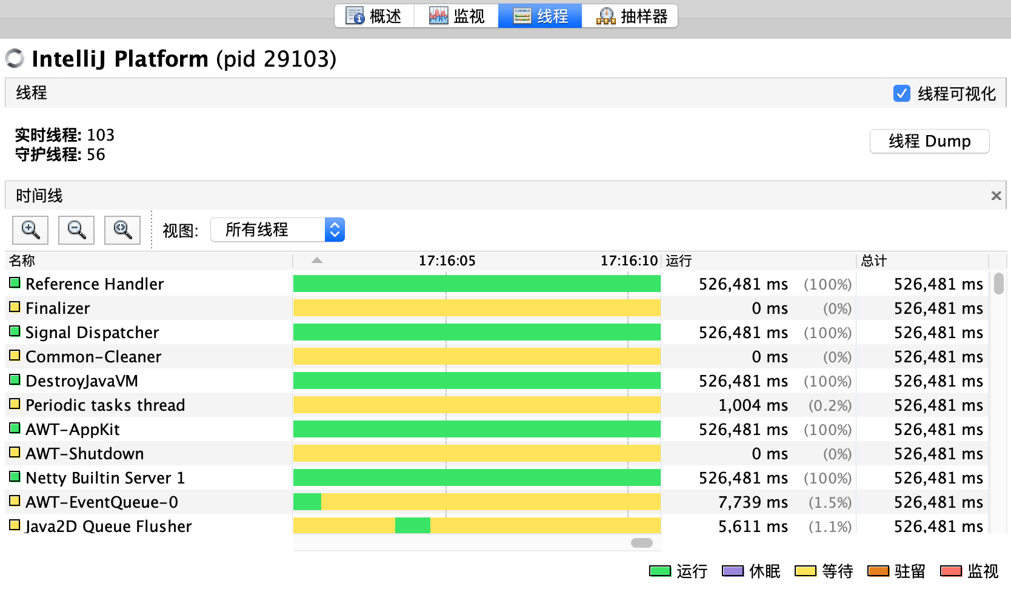Viewport: 1011px width, 595px height.
Task: Click the 线程 Dump button
Action: tap(929, 141)
